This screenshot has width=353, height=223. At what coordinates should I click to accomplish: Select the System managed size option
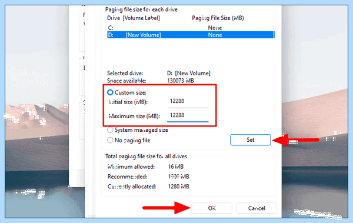pyautogui.click(x=110, y=130)
